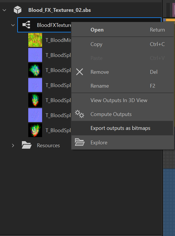The image size is (175, 236).
Task: Click the BloodFXTextures graph icon
Action: pyautogui.click(x=27, y=25)
